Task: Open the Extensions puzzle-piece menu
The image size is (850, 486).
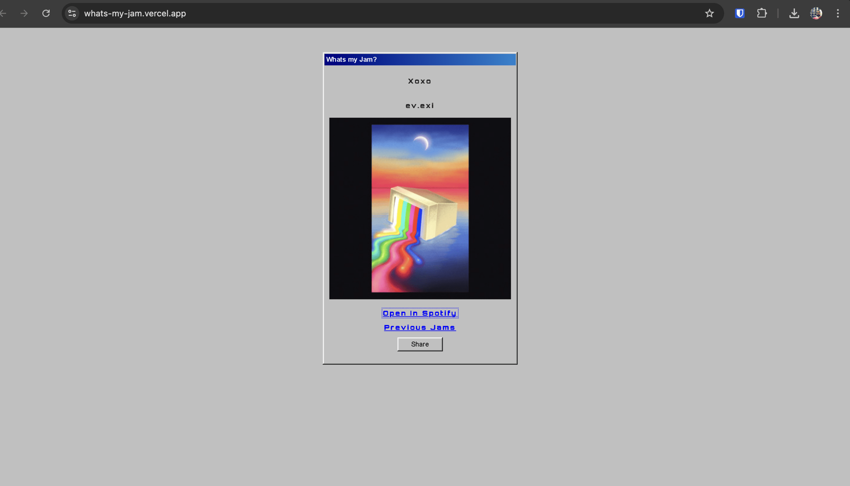Action: [x=761, y=13]
